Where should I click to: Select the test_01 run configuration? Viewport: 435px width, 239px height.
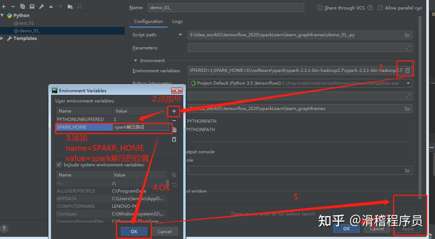pos(25,23)
